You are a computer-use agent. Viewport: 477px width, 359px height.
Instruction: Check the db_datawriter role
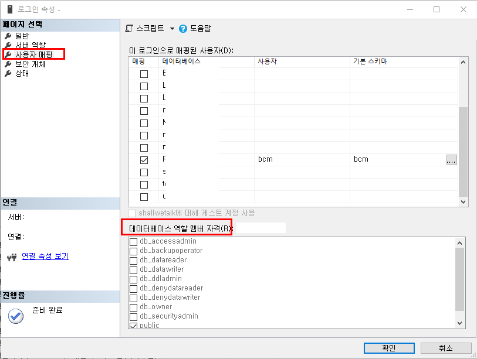click(133, 270)
